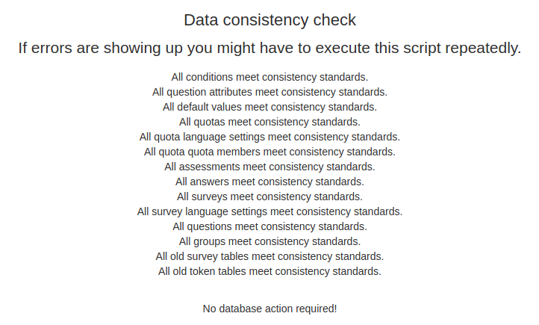The width and height of the screenshot is (539, 325).
Task: Click 'All answers meet consistency standards' line
Action: 269,182
